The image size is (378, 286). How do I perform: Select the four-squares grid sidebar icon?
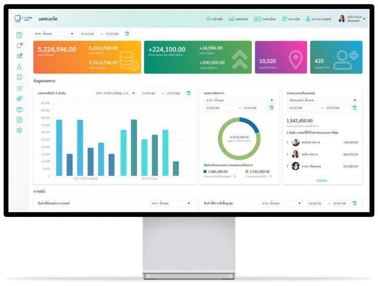coord(19,88)
